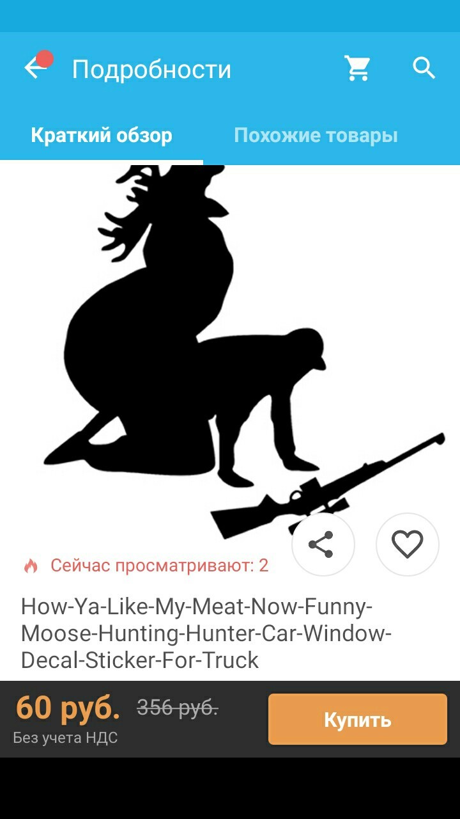Tap the flame icon near viewers count

pyautogui.click(x=31, y=566)
